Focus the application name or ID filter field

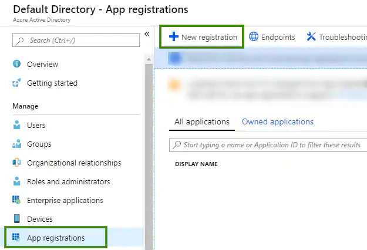[x=268, y=145]
